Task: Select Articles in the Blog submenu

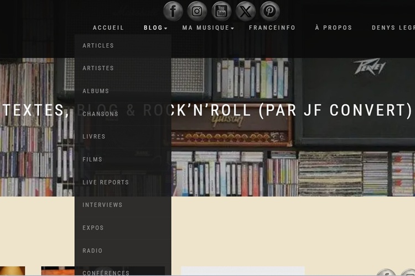Action: (x=123, y=45)
